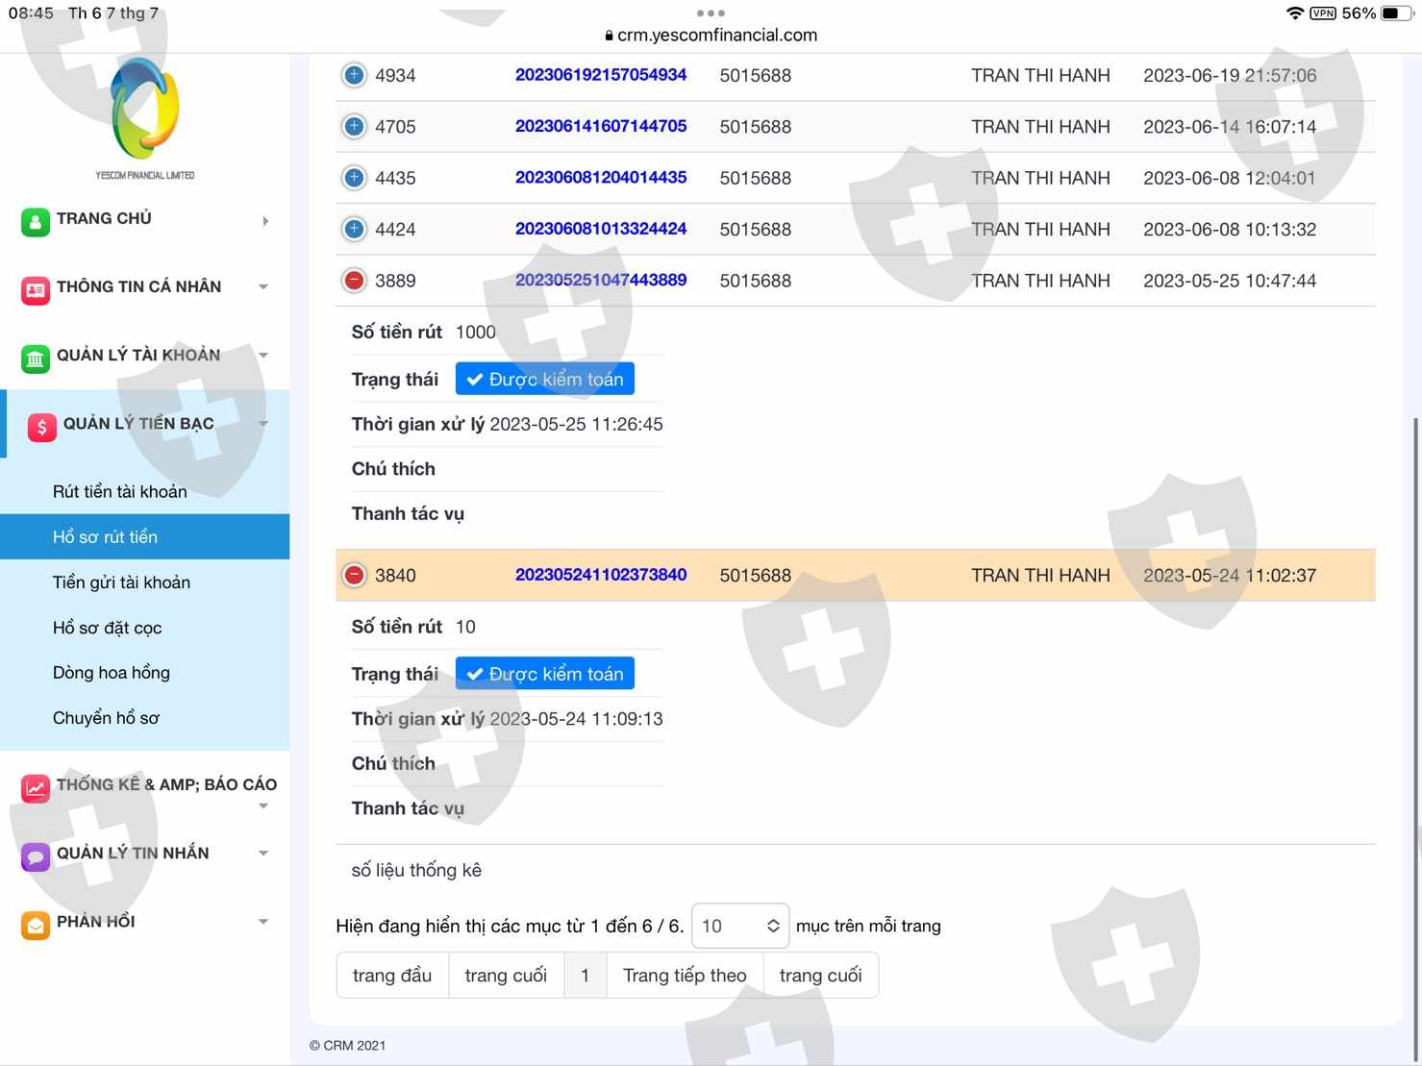Image resolution: width=1422 pixels, height=1066 pixels.
Task: Open the items per page dropdown
Action: pyautogui.click(x=739, y=926)
